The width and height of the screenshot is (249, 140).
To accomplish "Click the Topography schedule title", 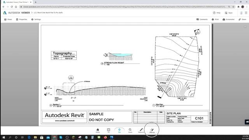I will point(64,53).
